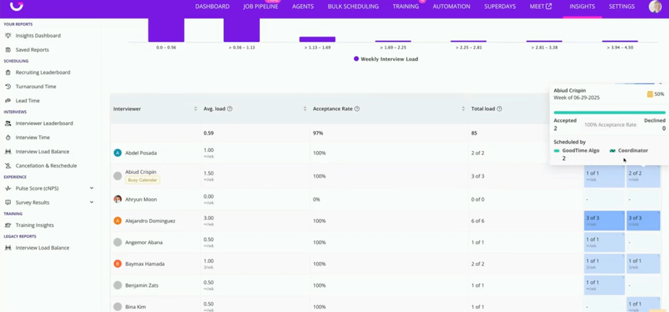669x312 pixels.
Task: Toggle the Weekly Interview Load legend
Action: click(x=386, y=59)
